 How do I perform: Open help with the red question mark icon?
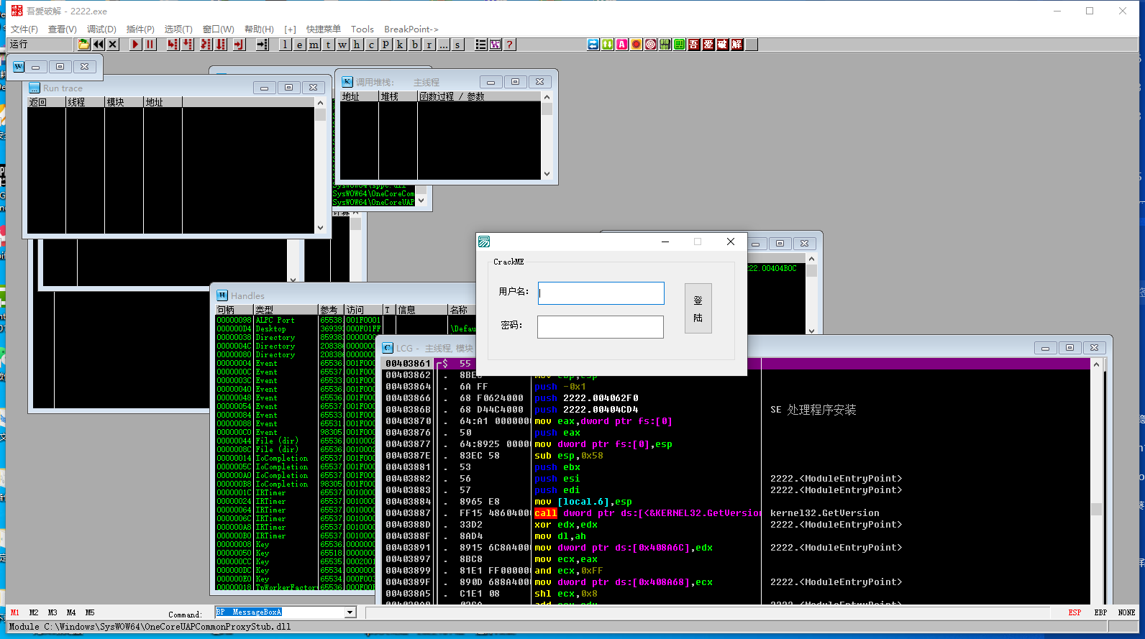(510, 45)
